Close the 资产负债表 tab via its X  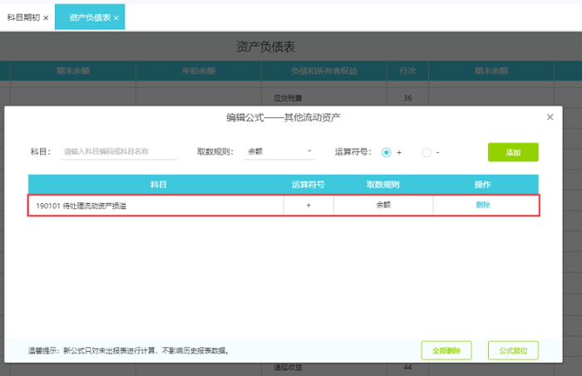(x=116, y=17)
